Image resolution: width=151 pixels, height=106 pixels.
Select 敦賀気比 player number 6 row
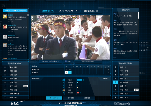(x=126, y=75)
